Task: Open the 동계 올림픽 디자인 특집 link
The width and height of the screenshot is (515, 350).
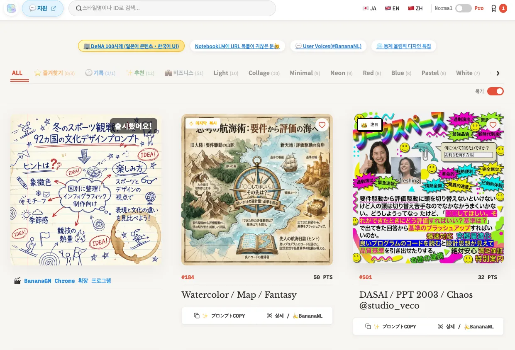Action: pos(404,46)
